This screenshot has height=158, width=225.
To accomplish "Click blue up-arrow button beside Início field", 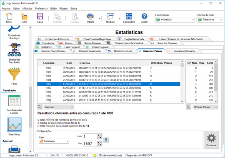I will tap(106, 140).
